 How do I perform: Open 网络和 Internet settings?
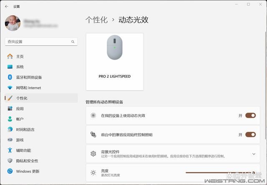coord(41,88)
